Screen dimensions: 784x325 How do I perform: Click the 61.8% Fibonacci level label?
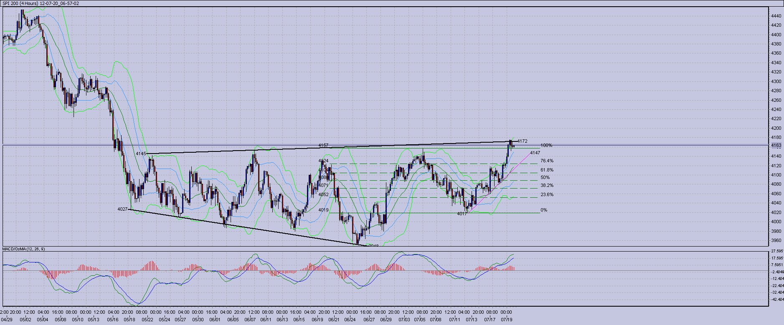(x=546, y=170)
